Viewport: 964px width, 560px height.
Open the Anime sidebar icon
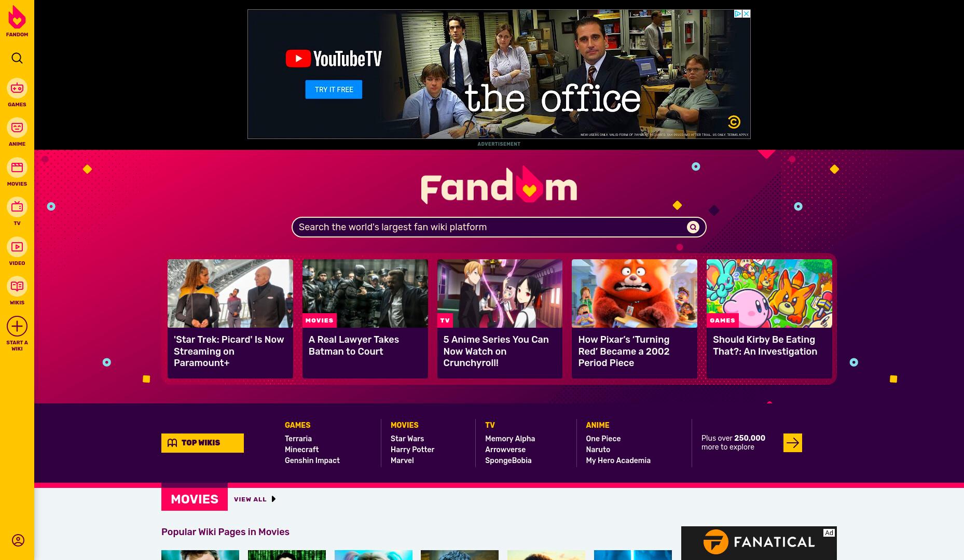[x=17, y=128]
